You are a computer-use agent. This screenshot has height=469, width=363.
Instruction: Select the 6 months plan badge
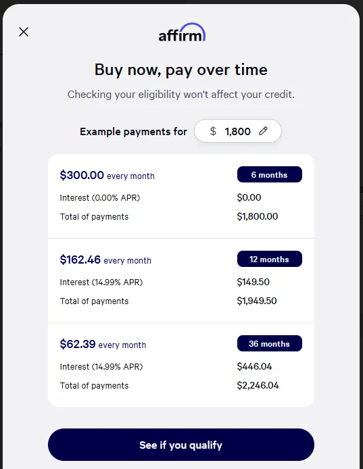(269, 174)
